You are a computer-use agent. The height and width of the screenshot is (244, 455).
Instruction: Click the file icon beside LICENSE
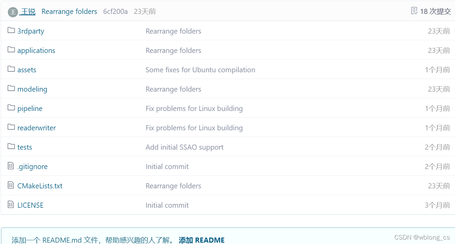(10, 205)
